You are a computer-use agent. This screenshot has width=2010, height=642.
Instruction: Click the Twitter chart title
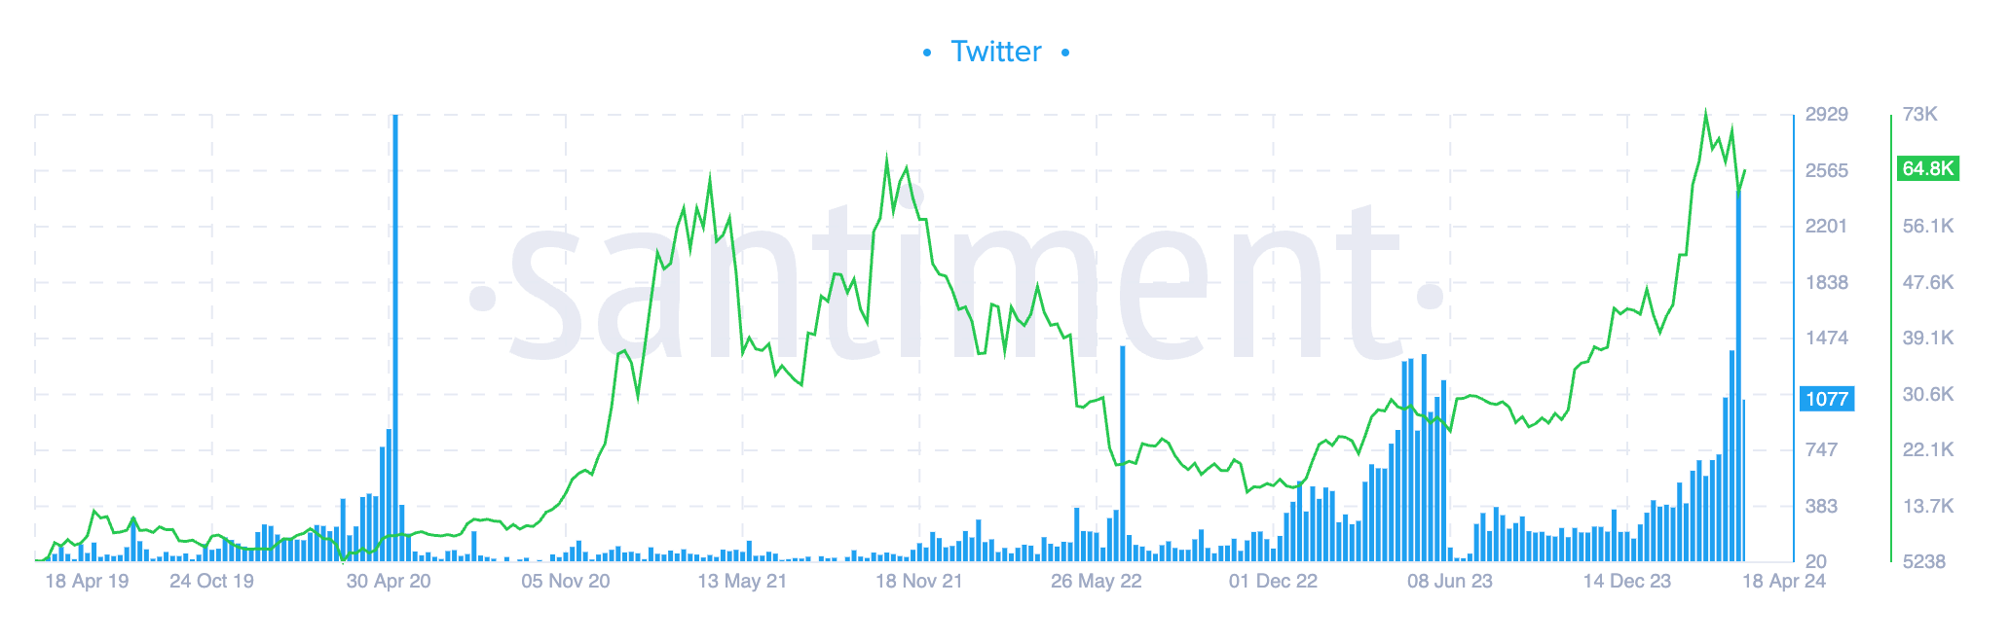tap(995, 52)
